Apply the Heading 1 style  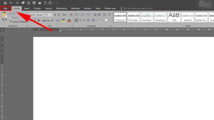point(147,17)
